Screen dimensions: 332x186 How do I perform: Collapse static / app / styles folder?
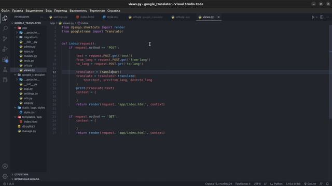[33, 107]
